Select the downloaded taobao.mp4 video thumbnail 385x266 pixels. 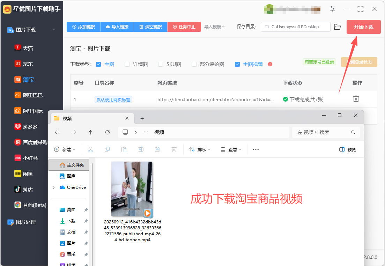pos(132,189)
